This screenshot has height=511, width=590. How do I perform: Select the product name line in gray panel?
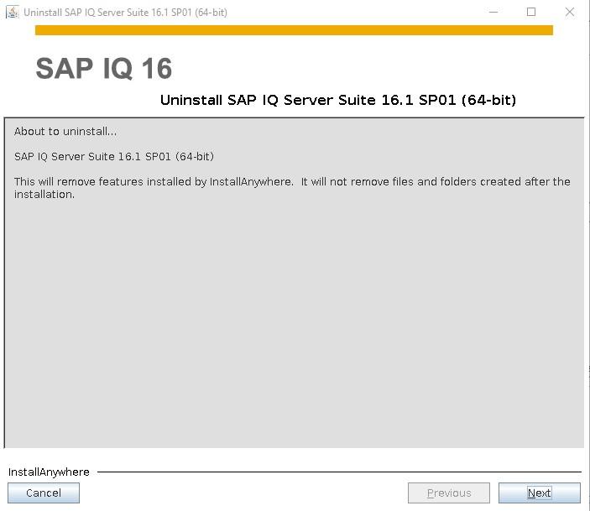(x=114, y=157)
